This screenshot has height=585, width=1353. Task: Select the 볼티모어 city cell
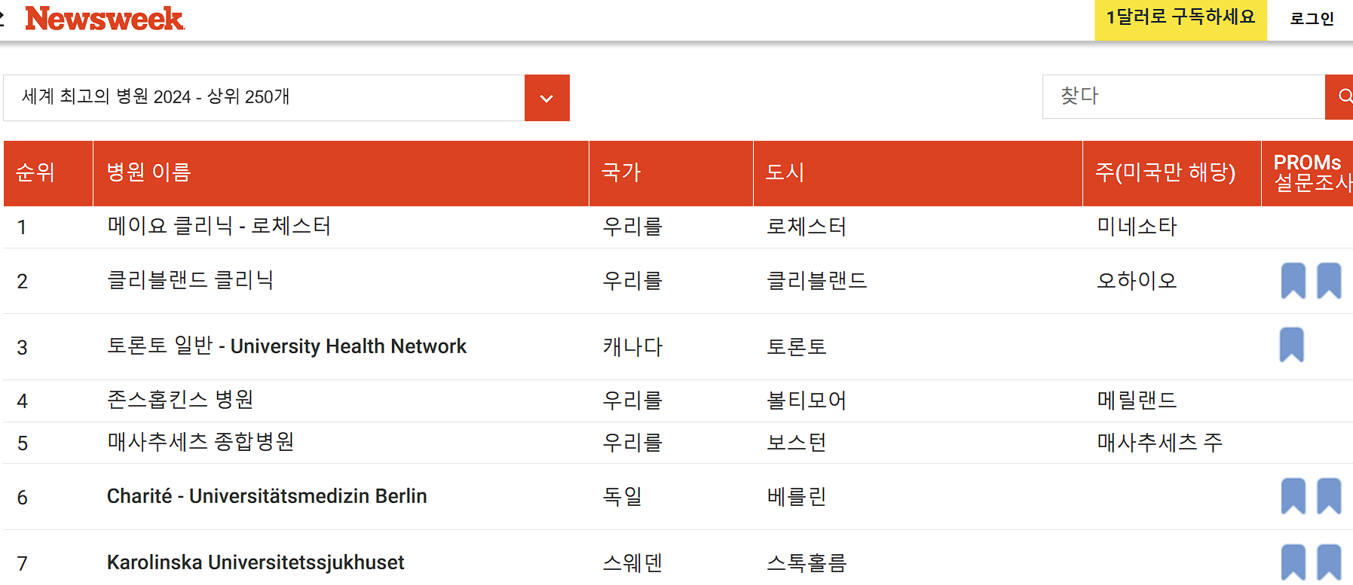807,401
